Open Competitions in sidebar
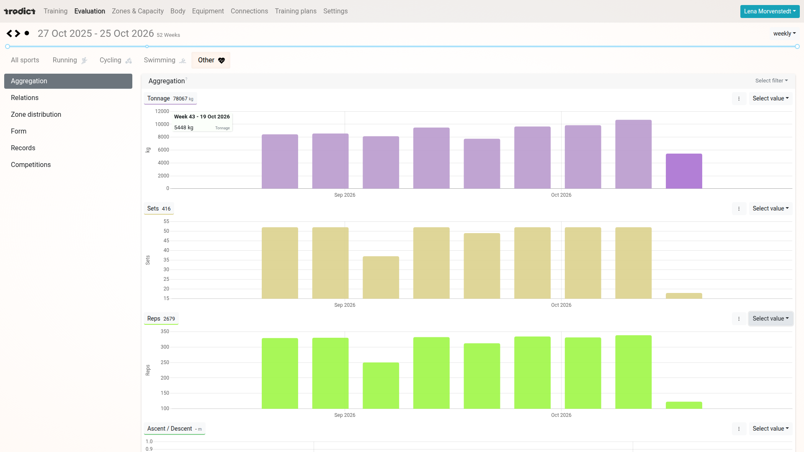This screenshot has width=804, height=452. pyautogui.click(x=68, y=165)
